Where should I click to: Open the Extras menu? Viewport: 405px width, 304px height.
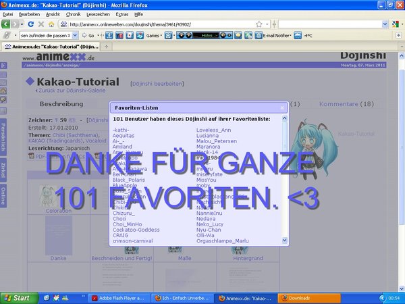click(122, 14)
